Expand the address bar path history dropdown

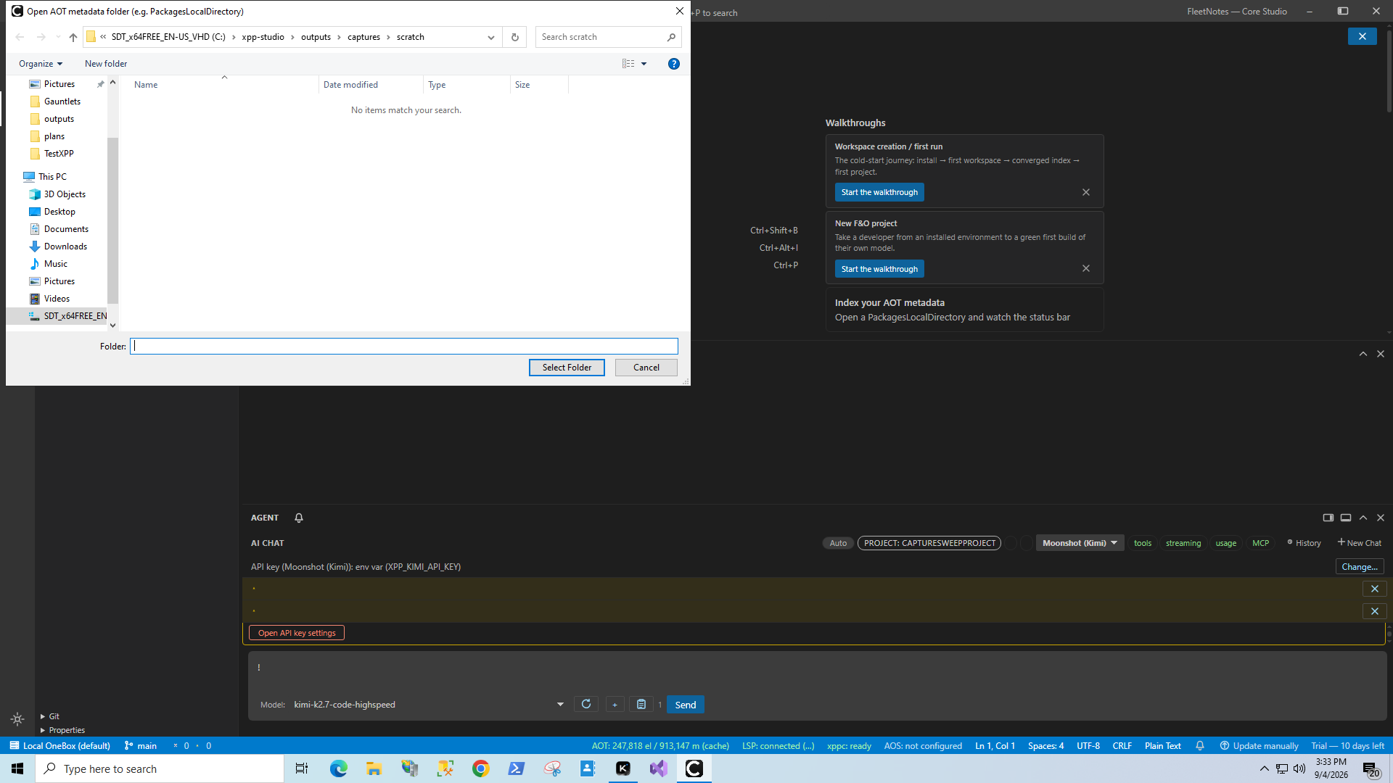(491, 37)
